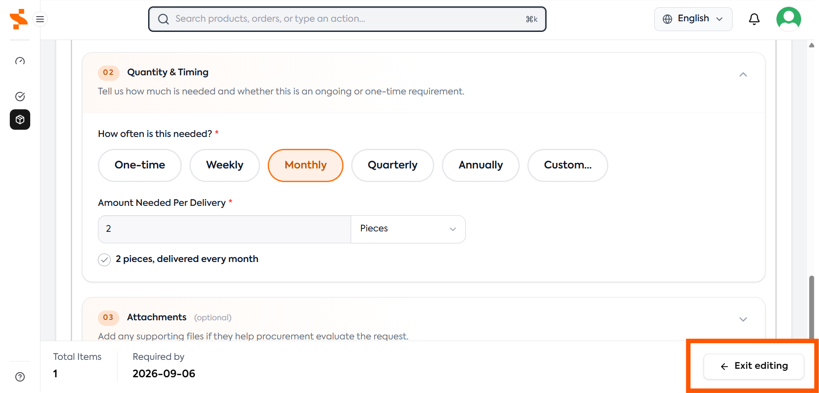This screenshot has height=393, width=819.
Task: Click the Amount Needed Per Delivery field
Action: pos(224,229)
